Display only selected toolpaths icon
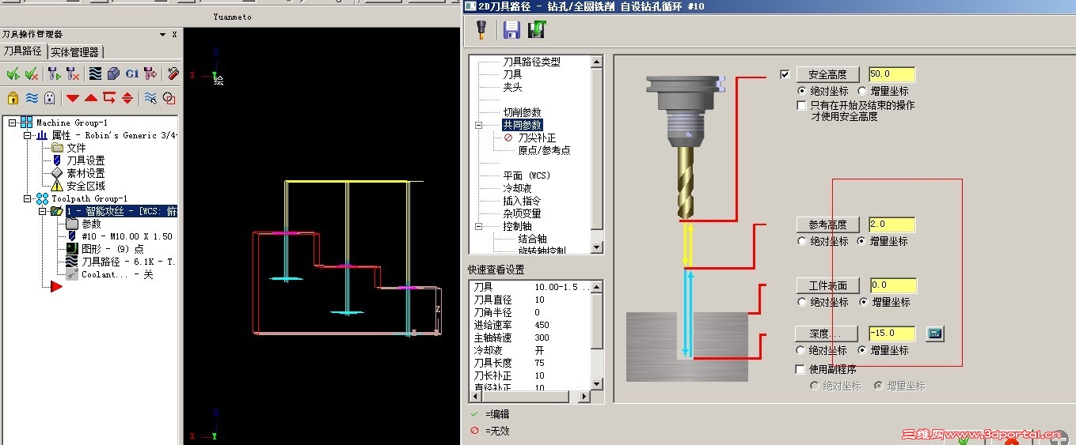The image size is (1076, 445). pos(150,98)
